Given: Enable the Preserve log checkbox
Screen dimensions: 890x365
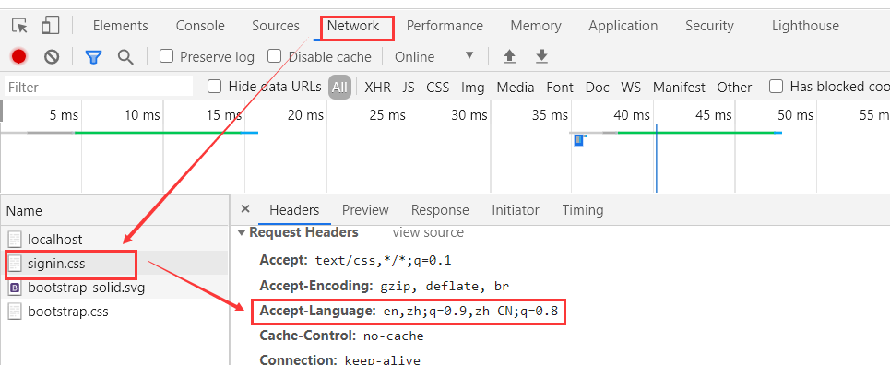Looking at the screenshot, I should point(166,56).
